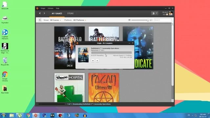Cancel the download with the X button
This screenshot has width=210, height=118.
tap(97, 61)
